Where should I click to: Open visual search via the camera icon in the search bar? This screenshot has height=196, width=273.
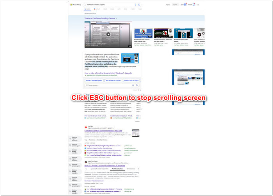click(x=139, y=5)
